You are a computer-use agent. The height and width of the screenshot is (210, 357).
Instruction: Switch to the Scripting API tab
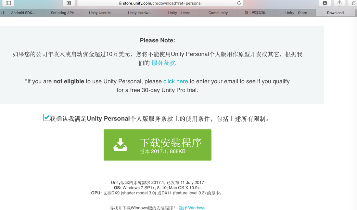[x=62, y=13]
